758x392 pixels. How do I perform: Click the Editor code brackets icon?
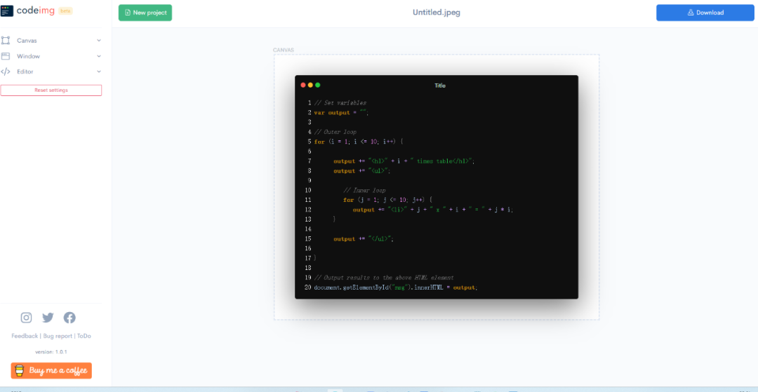[x=6, y=72]
